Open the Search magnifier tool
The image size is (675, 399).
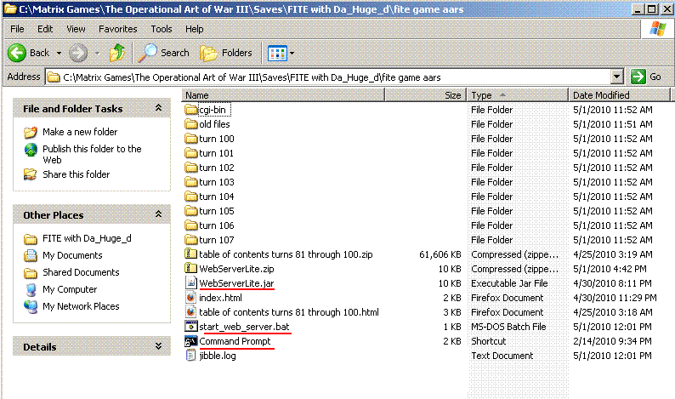coord(147,53)
